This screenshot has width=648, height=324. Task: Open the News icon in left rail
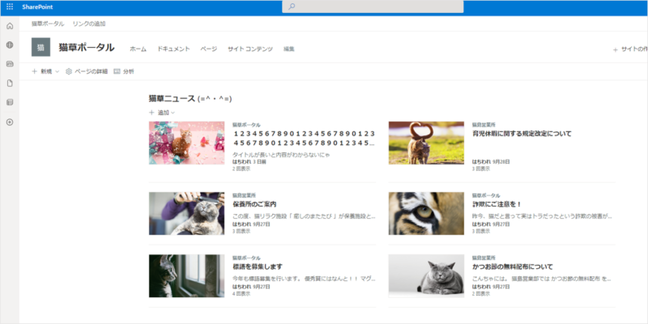click(x=10, y=64)
